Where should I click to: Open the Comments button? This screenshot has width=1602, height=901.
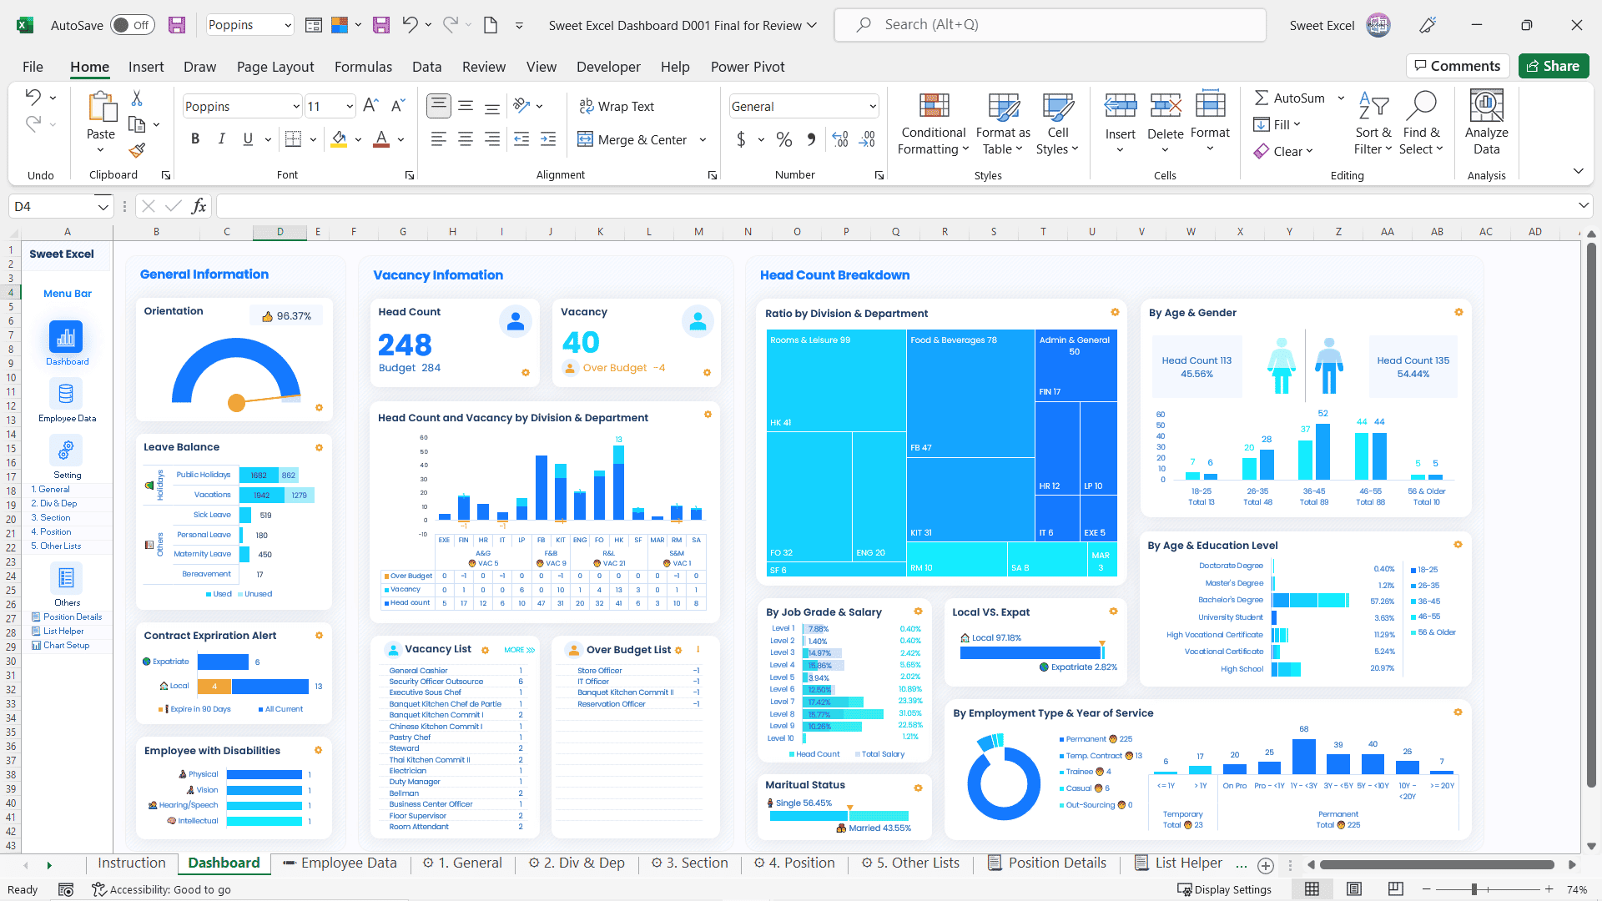point(1458,66)
